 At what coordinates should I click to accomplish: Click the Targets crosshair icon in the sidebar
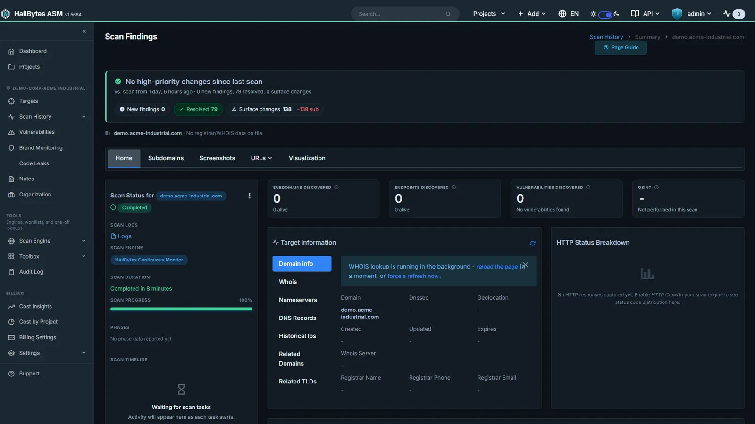[11, 101]
